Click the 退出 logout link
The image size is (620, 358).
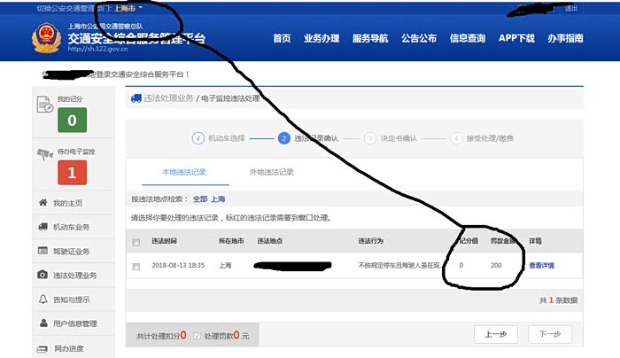point(571,8)
